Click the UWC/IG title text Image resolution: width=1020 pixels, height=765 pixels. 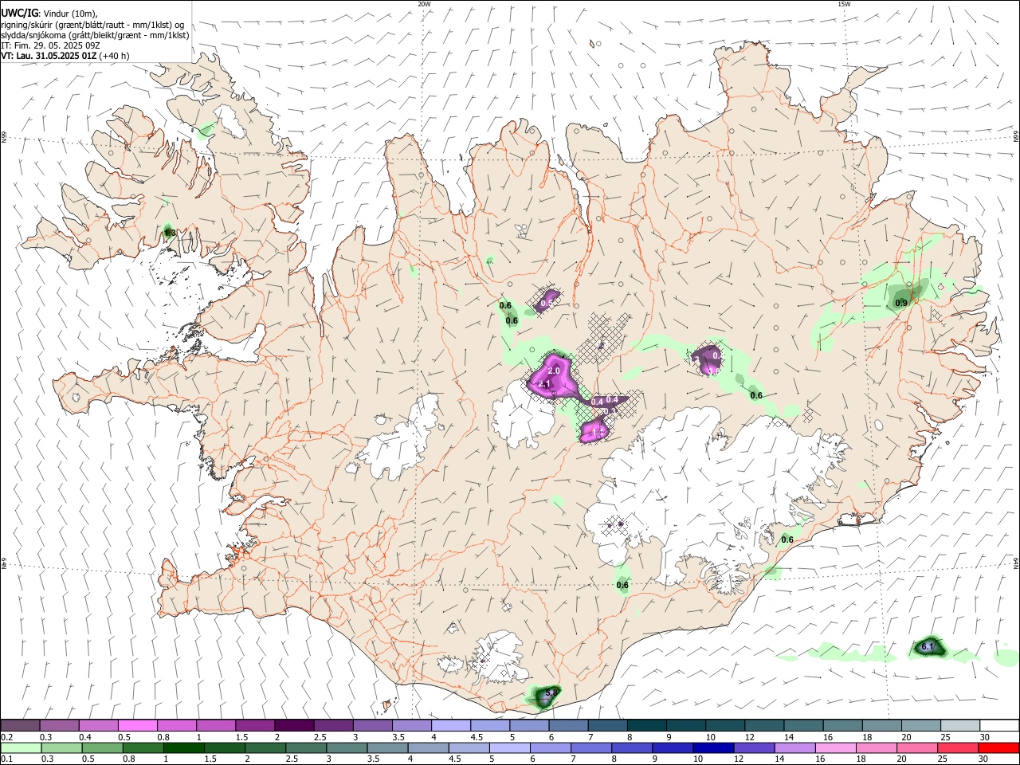tap(19, 12)
